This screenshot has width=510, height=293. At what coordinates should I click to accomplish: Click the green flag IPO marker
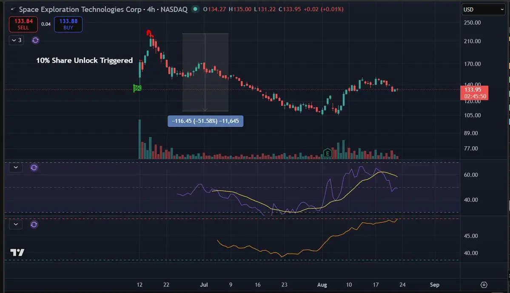(137, 88)
